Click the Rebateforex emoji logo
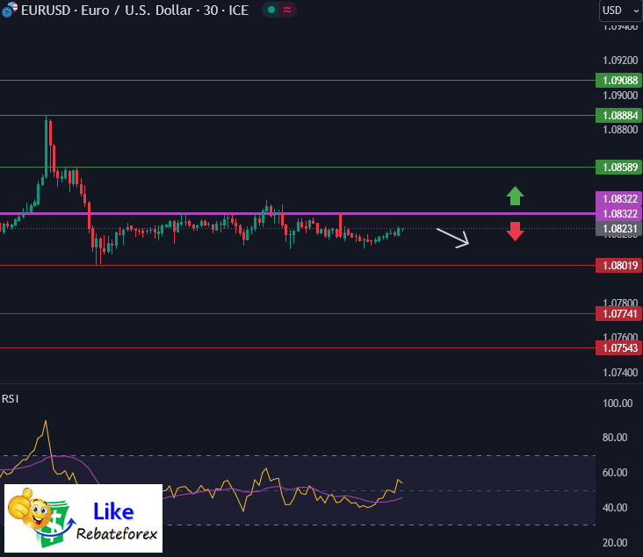The width and height of the screenshot is (643, 557). tap(32, 518)
